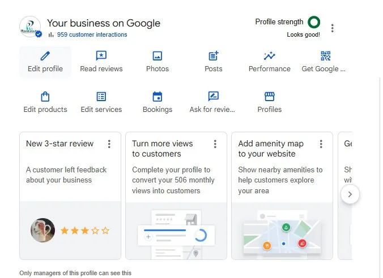Screen dimensions: 383x278
Task: Show next cards with right arrow
Action: pyautogui.click(x=350, y=194)
